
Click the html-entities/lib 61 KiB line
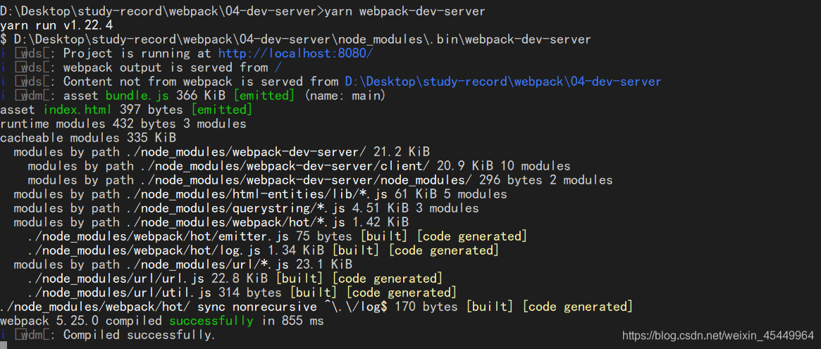pos(260,194)
